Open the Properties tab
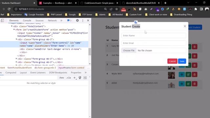 click(76, 72)
